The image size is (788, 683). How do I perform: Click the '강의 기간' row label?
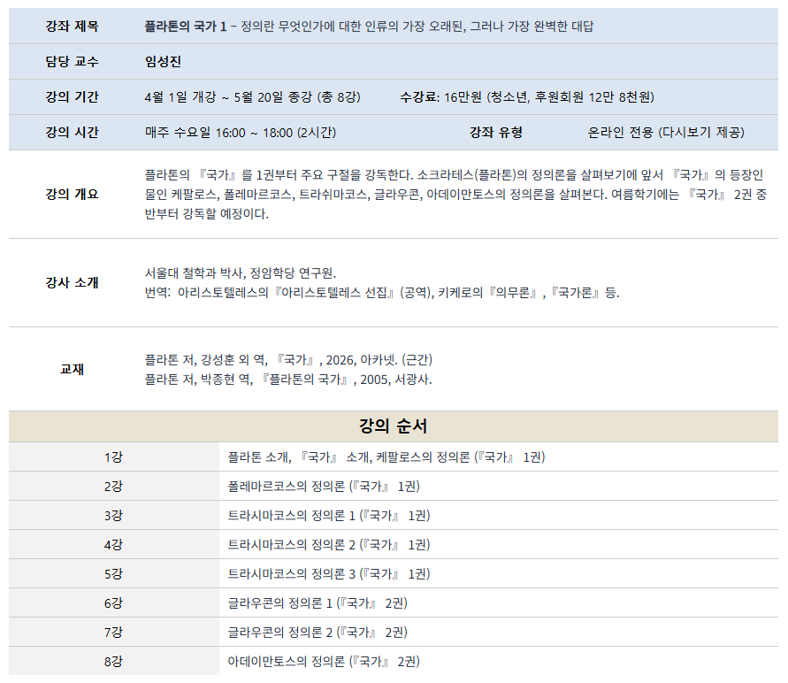click(72, 97)
